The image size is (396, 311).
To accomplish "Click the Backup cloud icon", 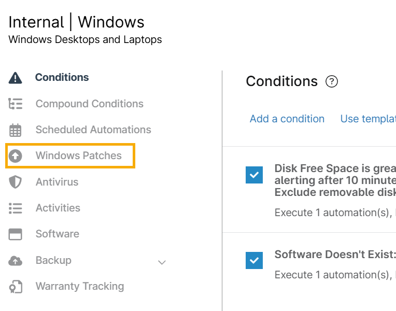I will [16, 261].
